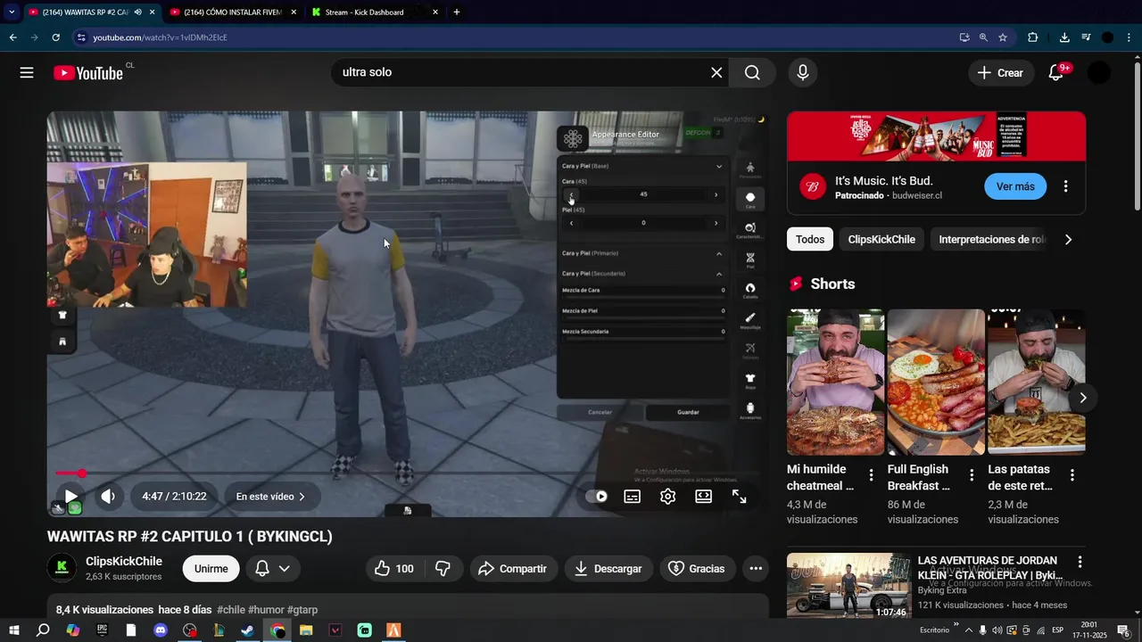Open a new browser tab
Viewport: 1142px width, 642px height.
pos(457,12)
